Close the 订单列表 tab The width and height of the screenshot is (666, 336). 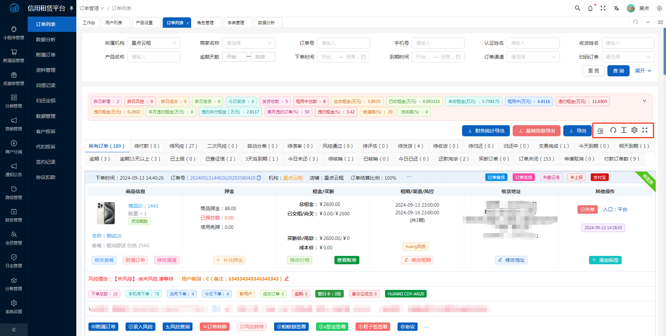[x=188, y=23]
